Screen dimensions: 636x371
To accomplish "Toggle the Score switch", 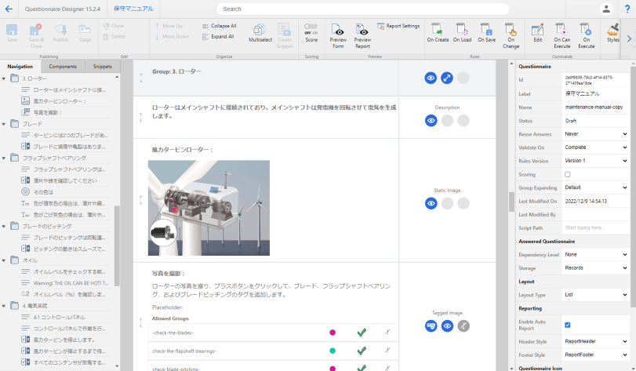I will [311, 27].
